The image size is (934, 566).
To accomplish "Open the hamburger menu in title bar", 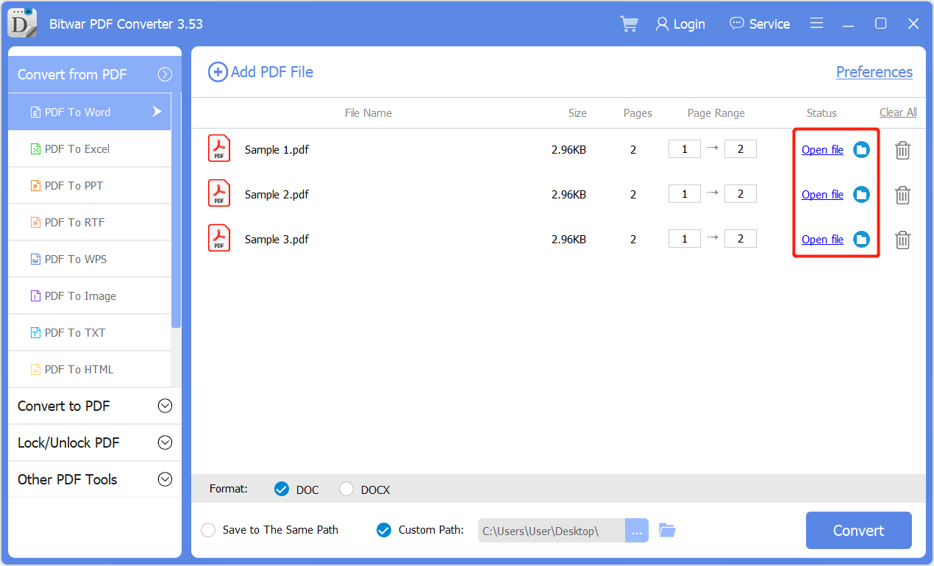I will 816,24.
